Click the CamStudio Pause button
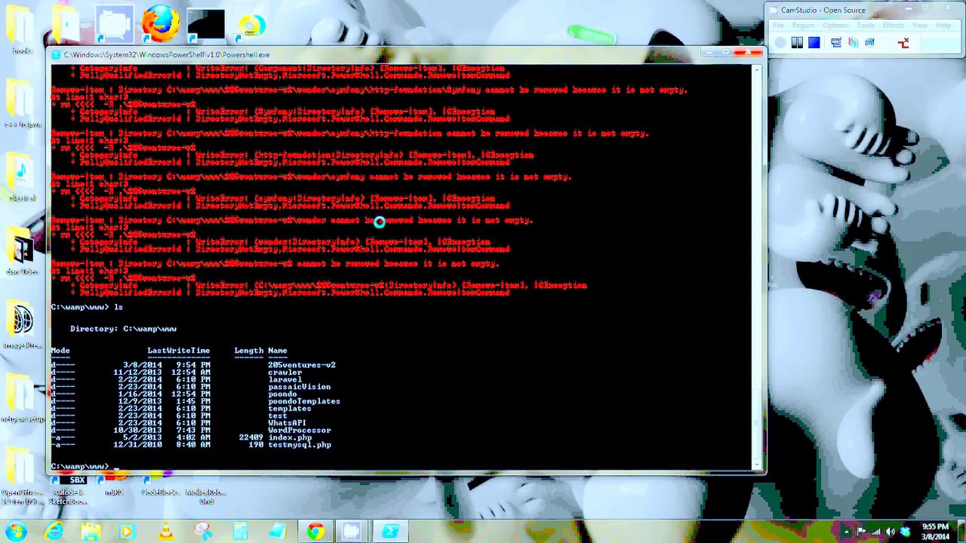966x543 pixels. (x=797, y=43)
